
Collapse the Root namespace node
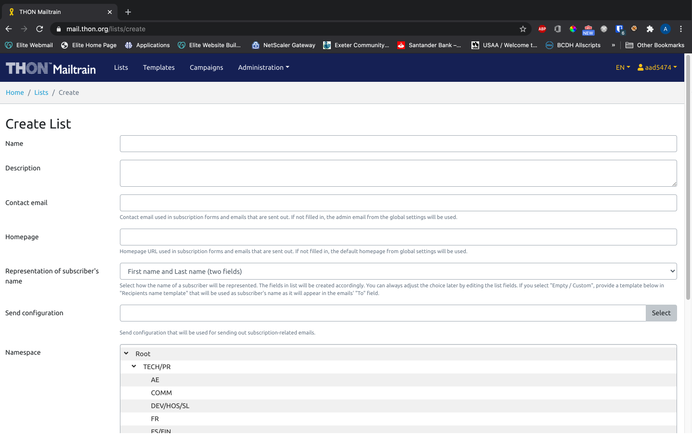point(126,353)
